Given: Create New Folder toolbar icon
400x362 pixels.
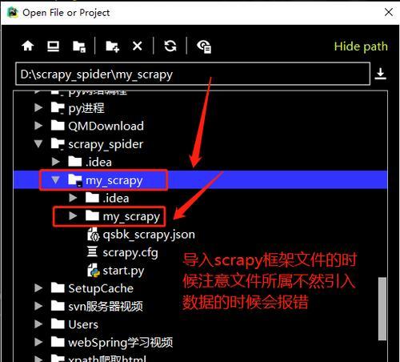Looking at the screenshot, I should pos(112,46).
